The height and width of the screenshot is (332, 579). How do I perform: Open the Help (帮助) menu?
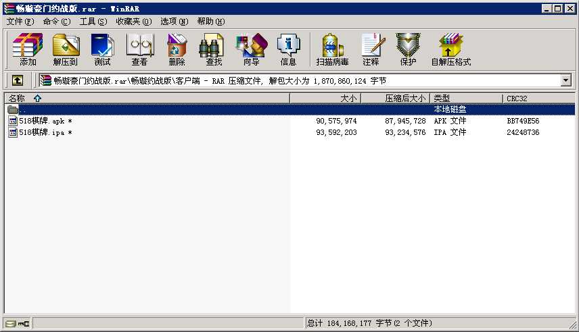(211, 22)
